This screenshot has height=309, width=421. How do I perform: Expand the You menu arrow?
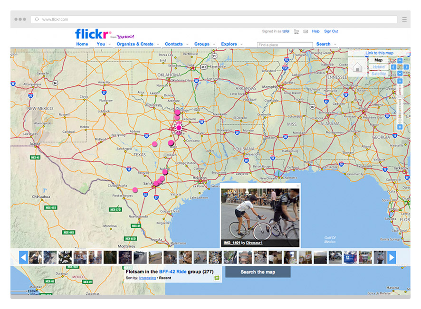pos(110,45)
